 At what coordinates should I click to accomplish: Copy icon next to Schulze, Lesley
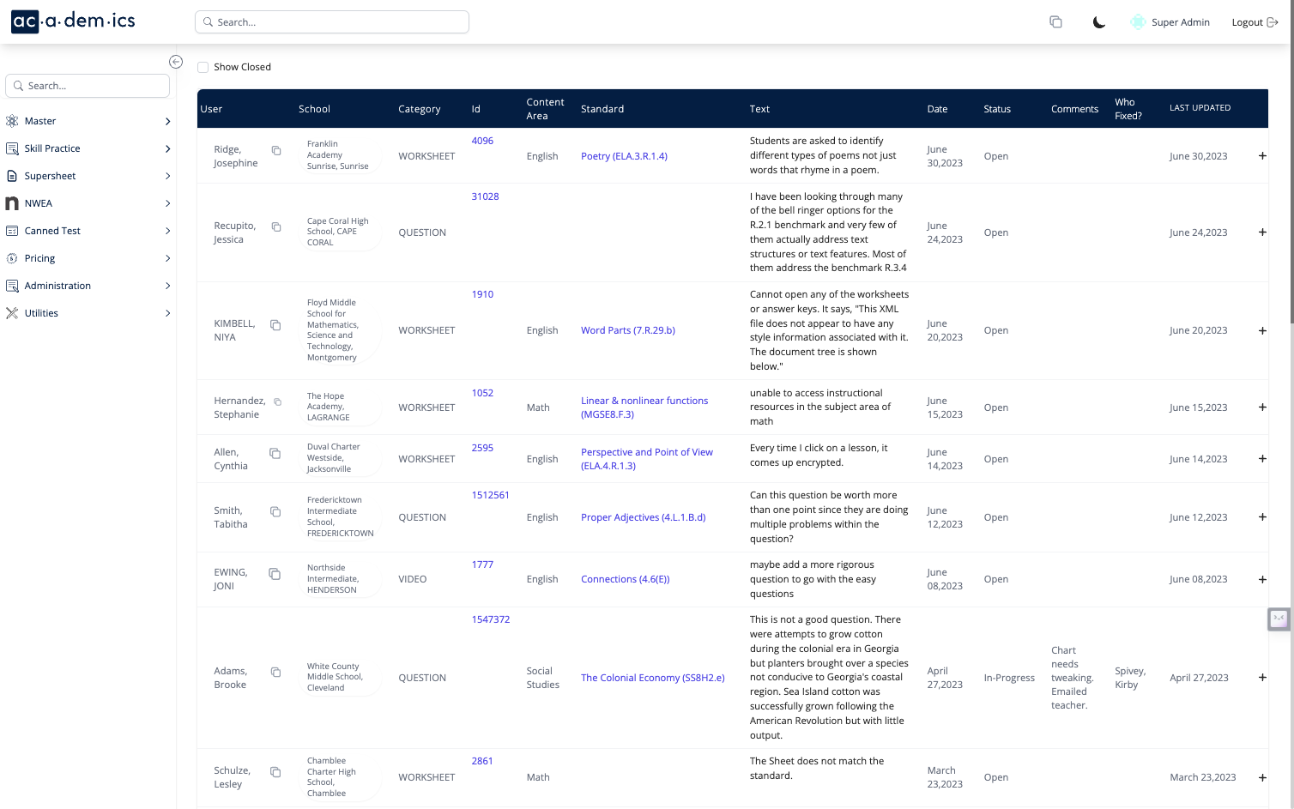coord(275,772)
